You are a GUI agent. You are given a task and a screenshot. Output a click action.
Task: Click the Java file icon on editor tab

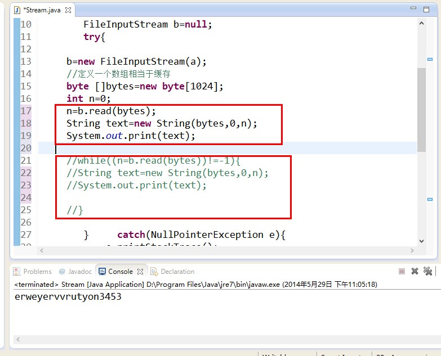coord(17,10)
